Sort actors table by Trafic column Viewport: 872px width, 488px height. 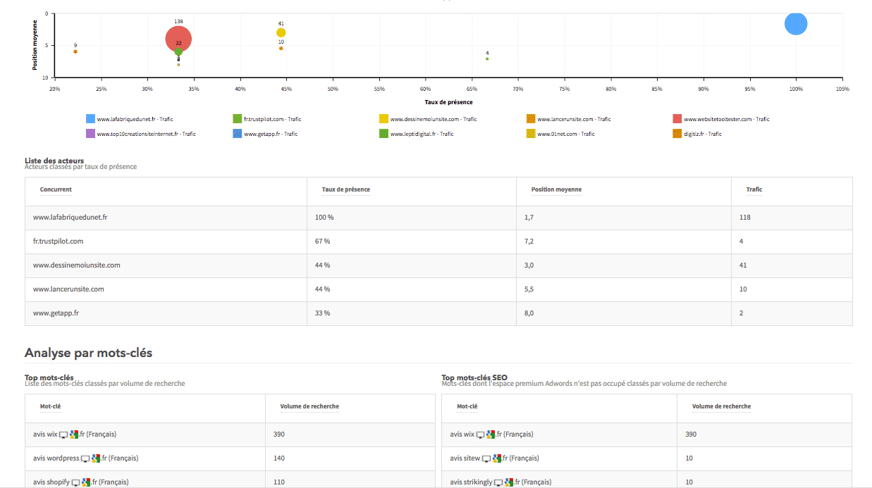(754, 189)
